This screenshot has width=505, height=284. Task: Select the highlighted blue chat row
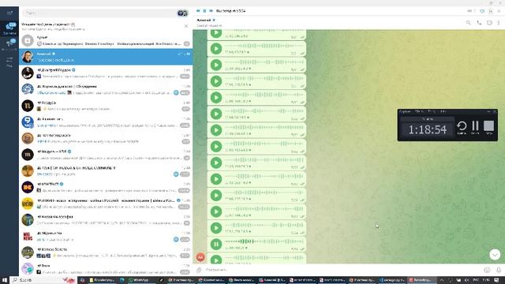pos(106,57)
